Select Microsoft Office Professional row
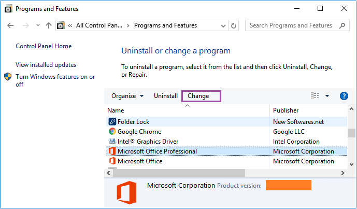Viewport: 357px width, 209px height. tap(226, 151)
